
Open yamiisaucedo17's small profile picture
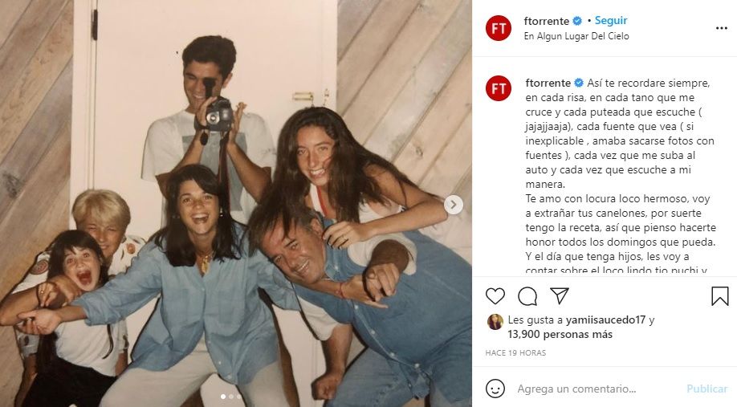(x=495, y=321)
